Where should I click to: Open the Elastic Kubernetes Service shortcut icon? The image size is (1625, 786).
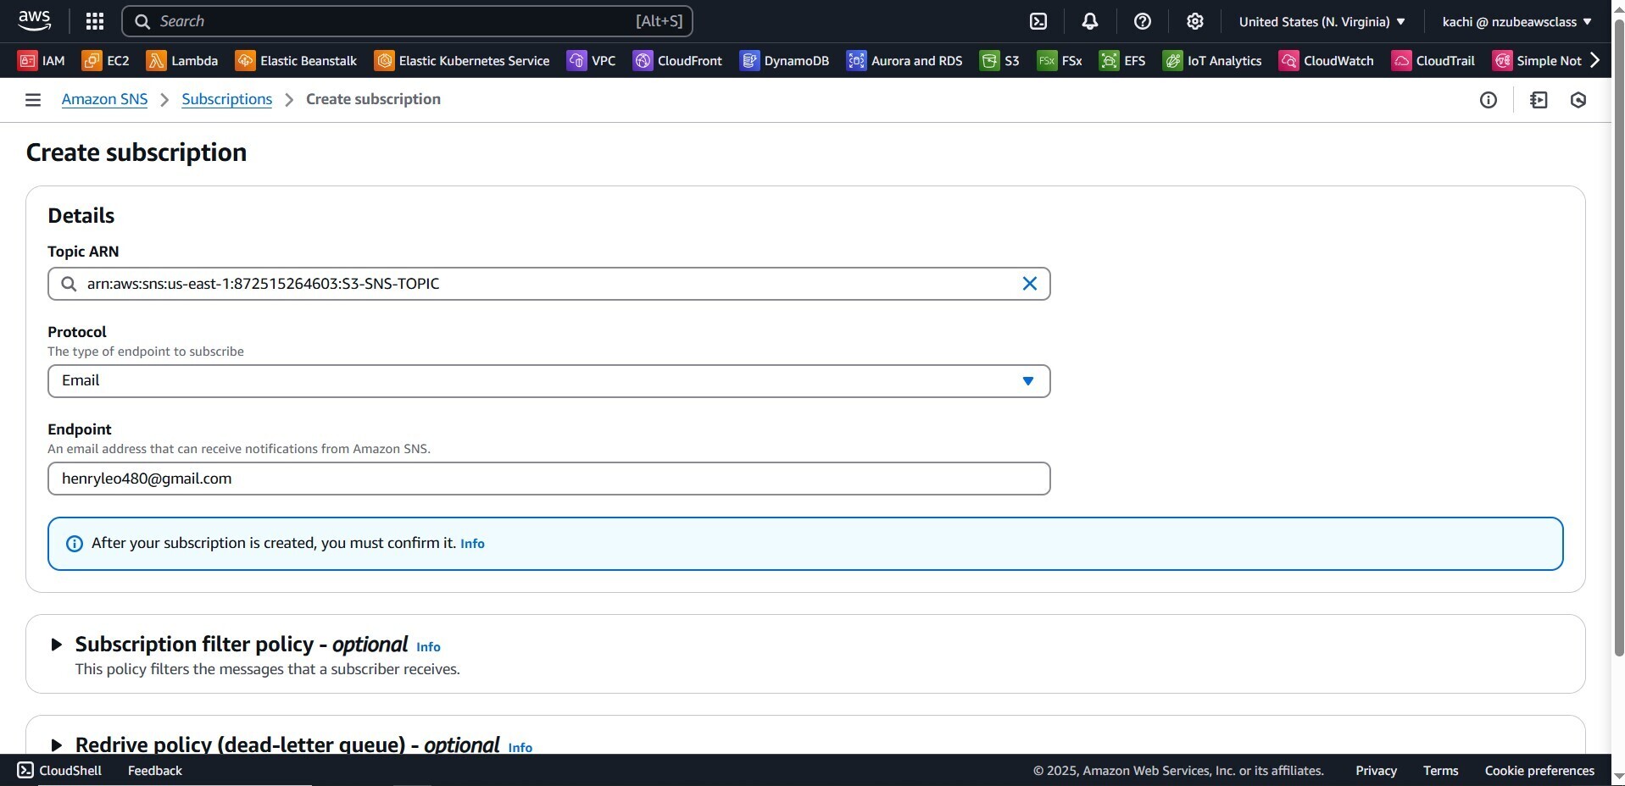point(384,60)
